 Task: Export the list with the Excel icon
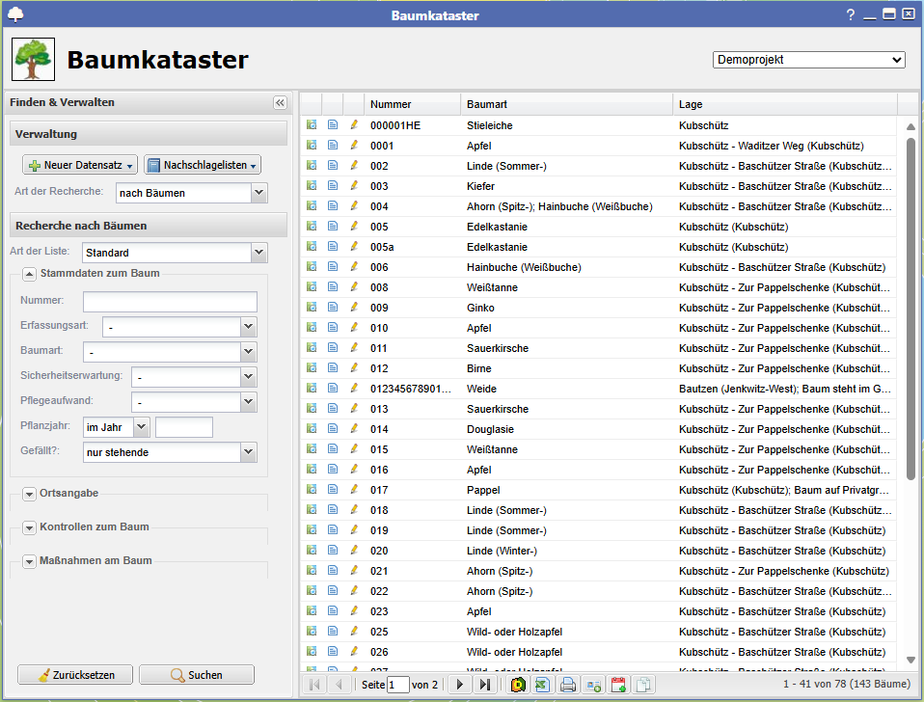point(542,685)
